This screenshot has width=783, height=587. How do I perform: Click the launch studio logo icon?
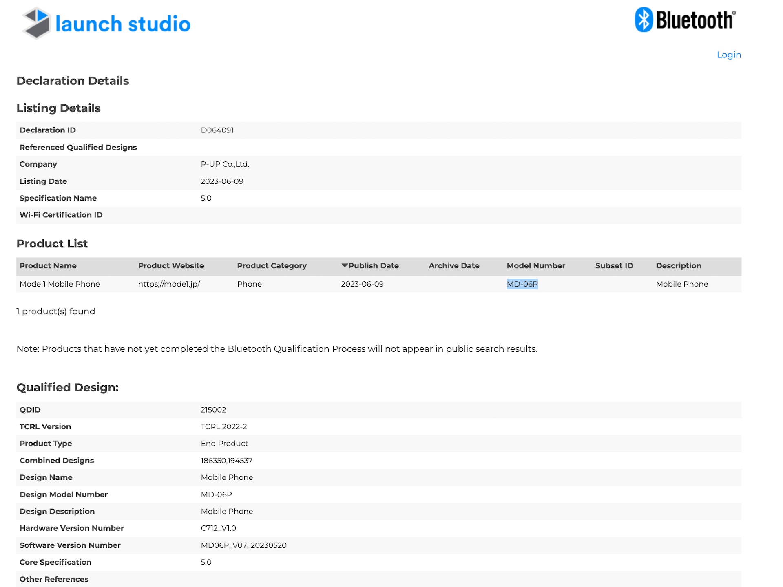point(37,23)
